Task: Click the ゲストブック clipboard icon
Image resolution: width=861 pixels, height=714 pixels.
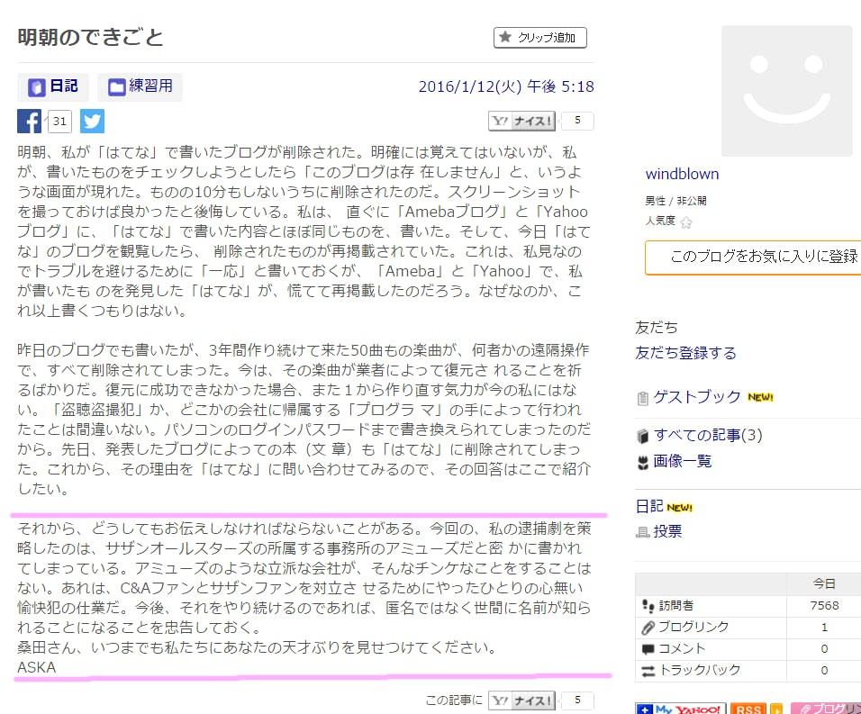Action: tap(642, 398)
